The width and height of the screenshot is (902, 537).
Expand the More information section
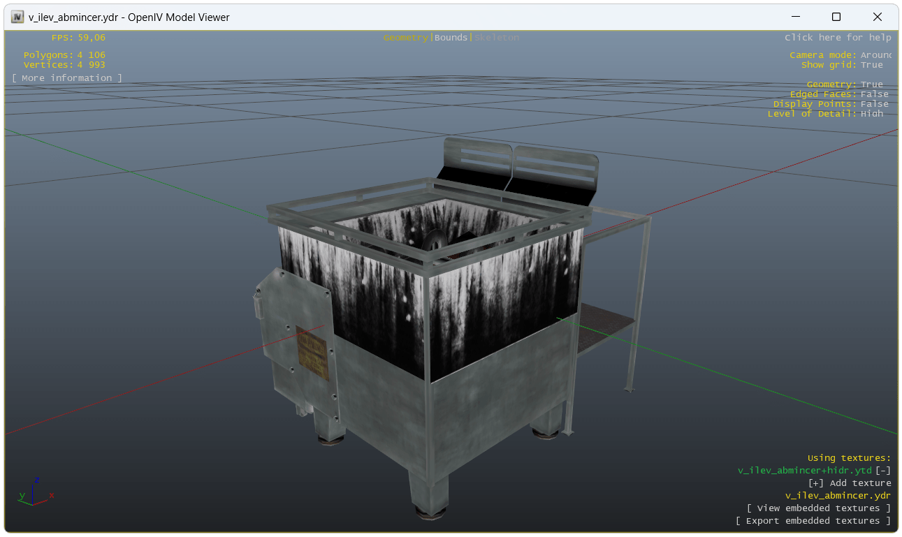[67, 78]
